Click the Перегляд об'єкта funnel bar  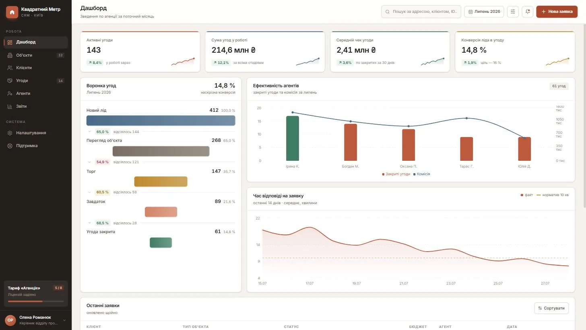coord(161,151)
